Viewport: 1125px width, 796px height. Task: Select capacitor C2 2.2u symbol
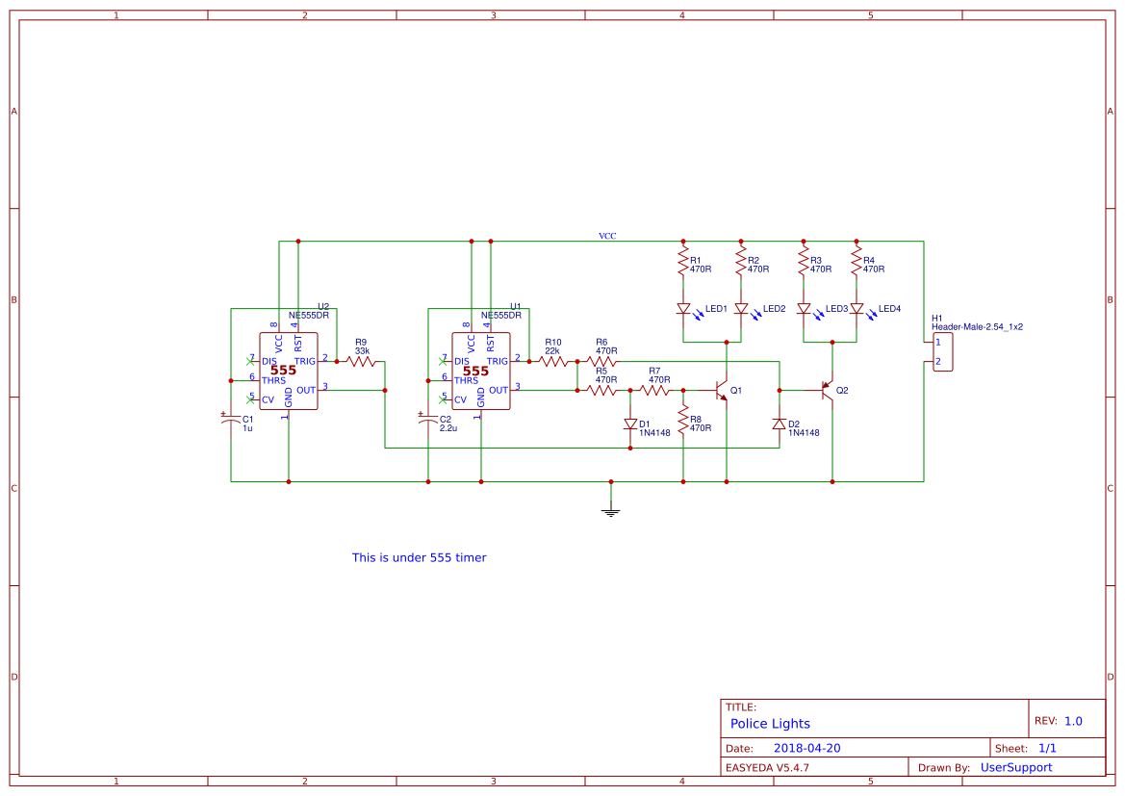point(427,419)
